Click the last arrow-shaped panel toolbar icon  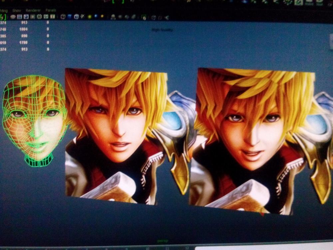click(x=167, y=18)
